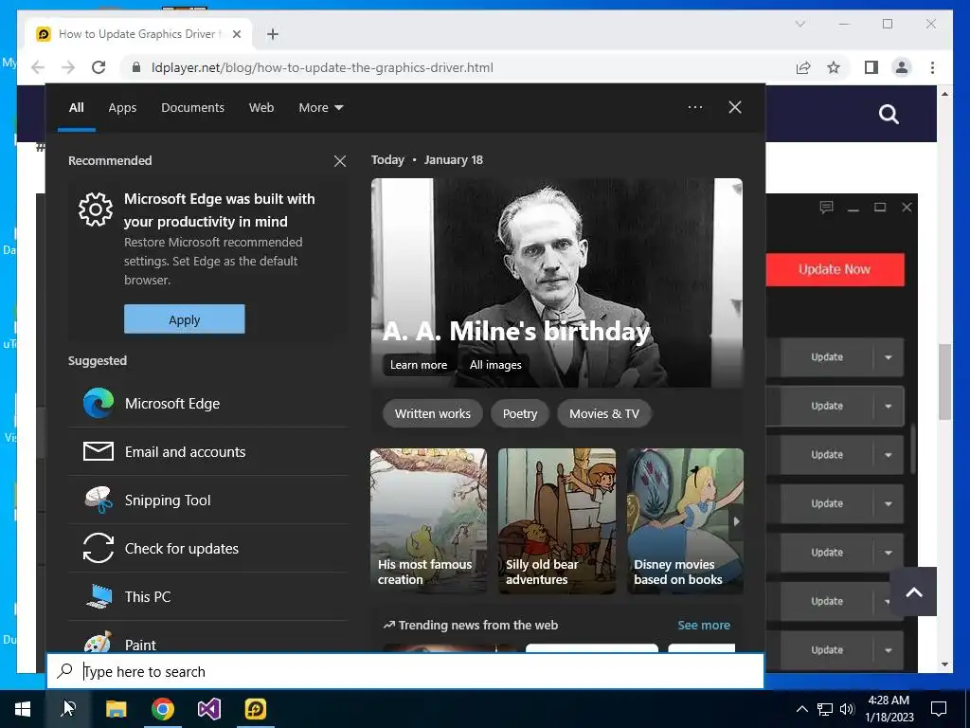The image size is (970, 728).
Task: Bookmark this page with the star
Action: tap(834, 67)
